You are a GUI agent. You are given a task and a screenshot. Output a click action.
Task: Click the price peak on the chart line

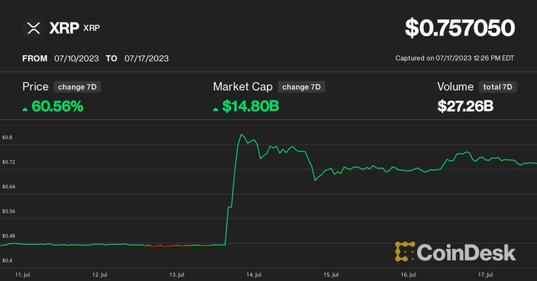click(241, 135)
